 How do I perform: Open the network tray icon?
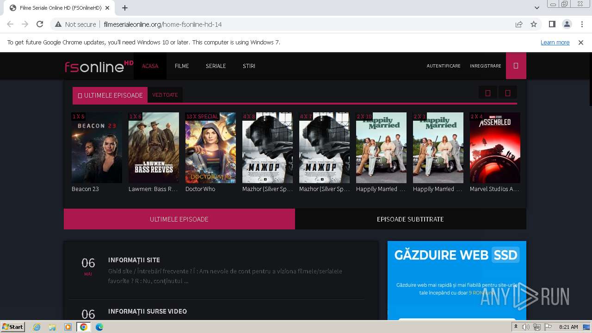pyautogui.click(x=537, y=327)
